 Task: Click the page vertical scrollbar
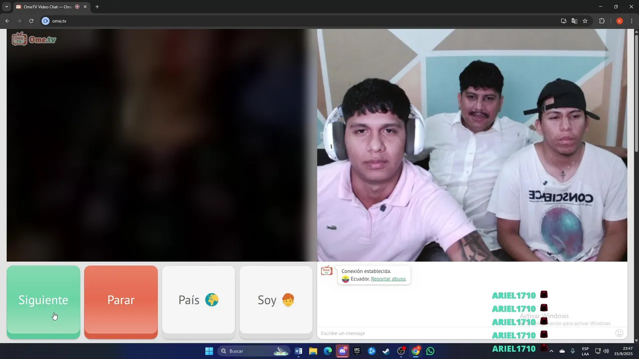[637, 92]
